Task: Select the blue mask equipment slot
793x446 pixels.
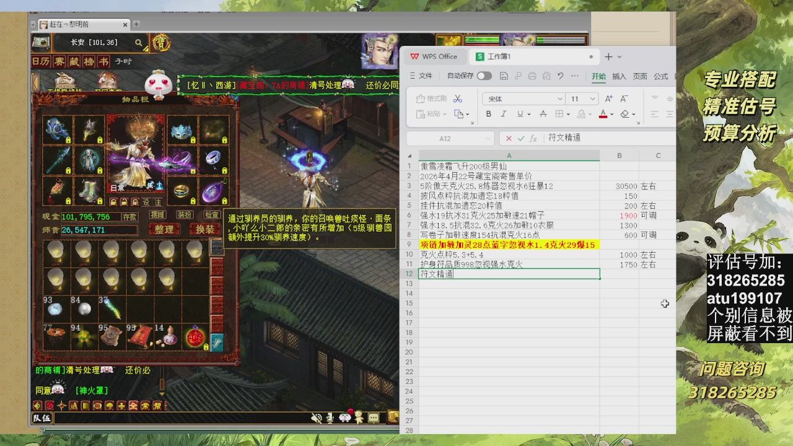Action: click(182, 131)
